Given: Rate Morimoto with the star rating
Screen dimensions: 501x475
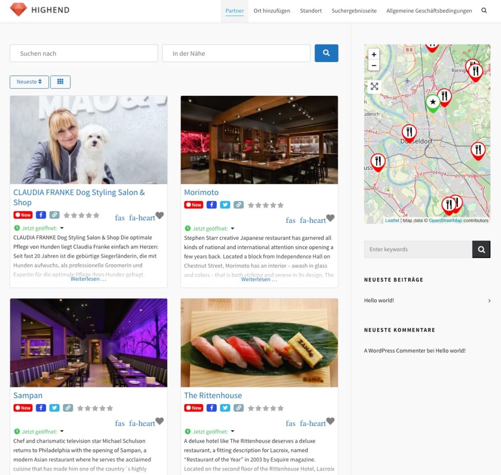Looking at the screenshot, I should coord(266,205).
